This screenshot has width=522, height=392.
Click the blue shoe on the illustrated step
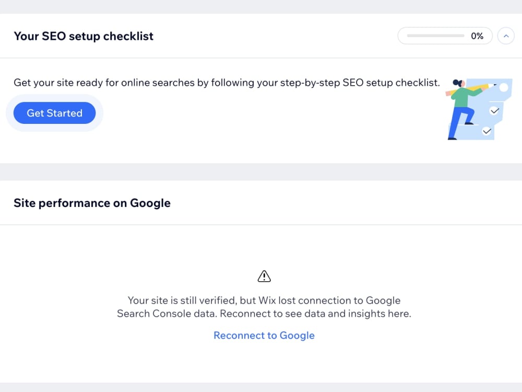(469, 123)
